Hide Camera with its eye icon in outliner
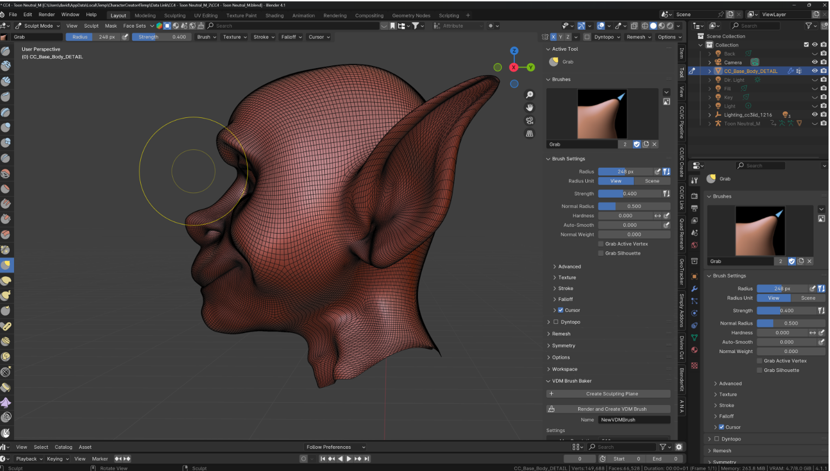 (x=814, y=62)
